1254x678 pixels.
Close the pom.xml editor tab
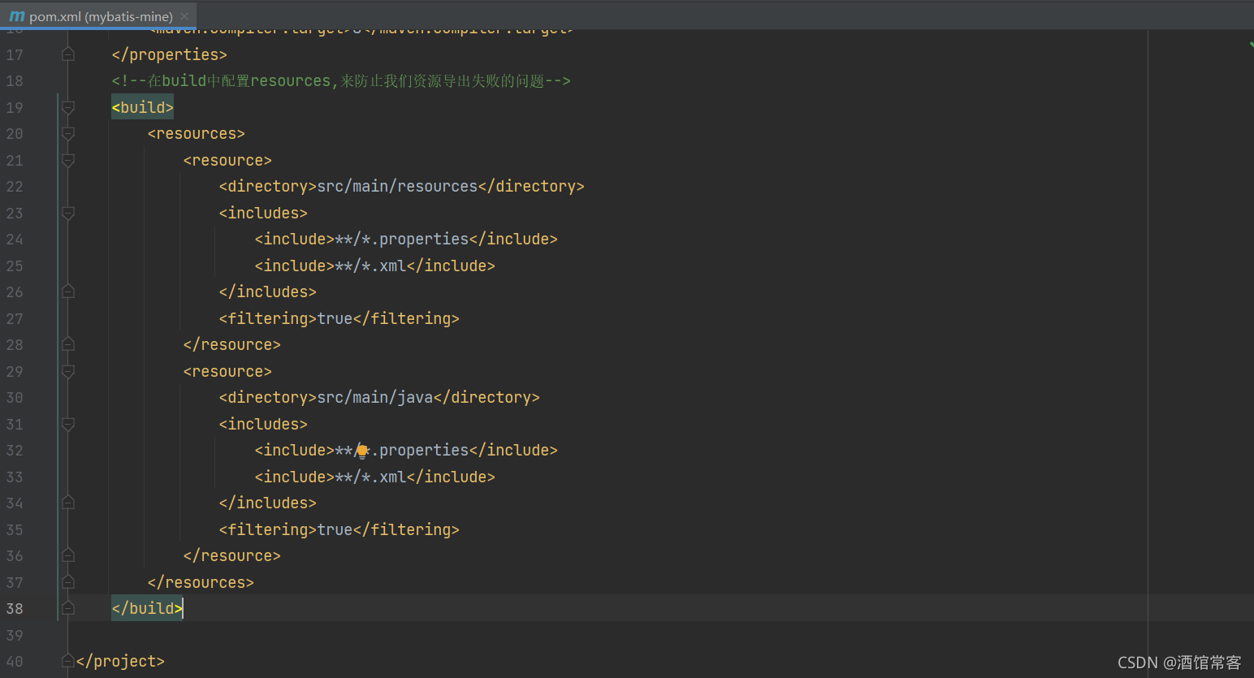click(184, 16)
